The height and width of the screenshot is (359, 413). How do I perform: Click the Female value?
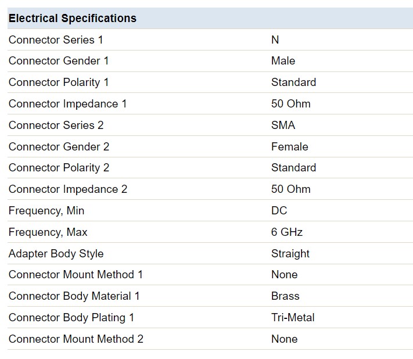point(290,147)
